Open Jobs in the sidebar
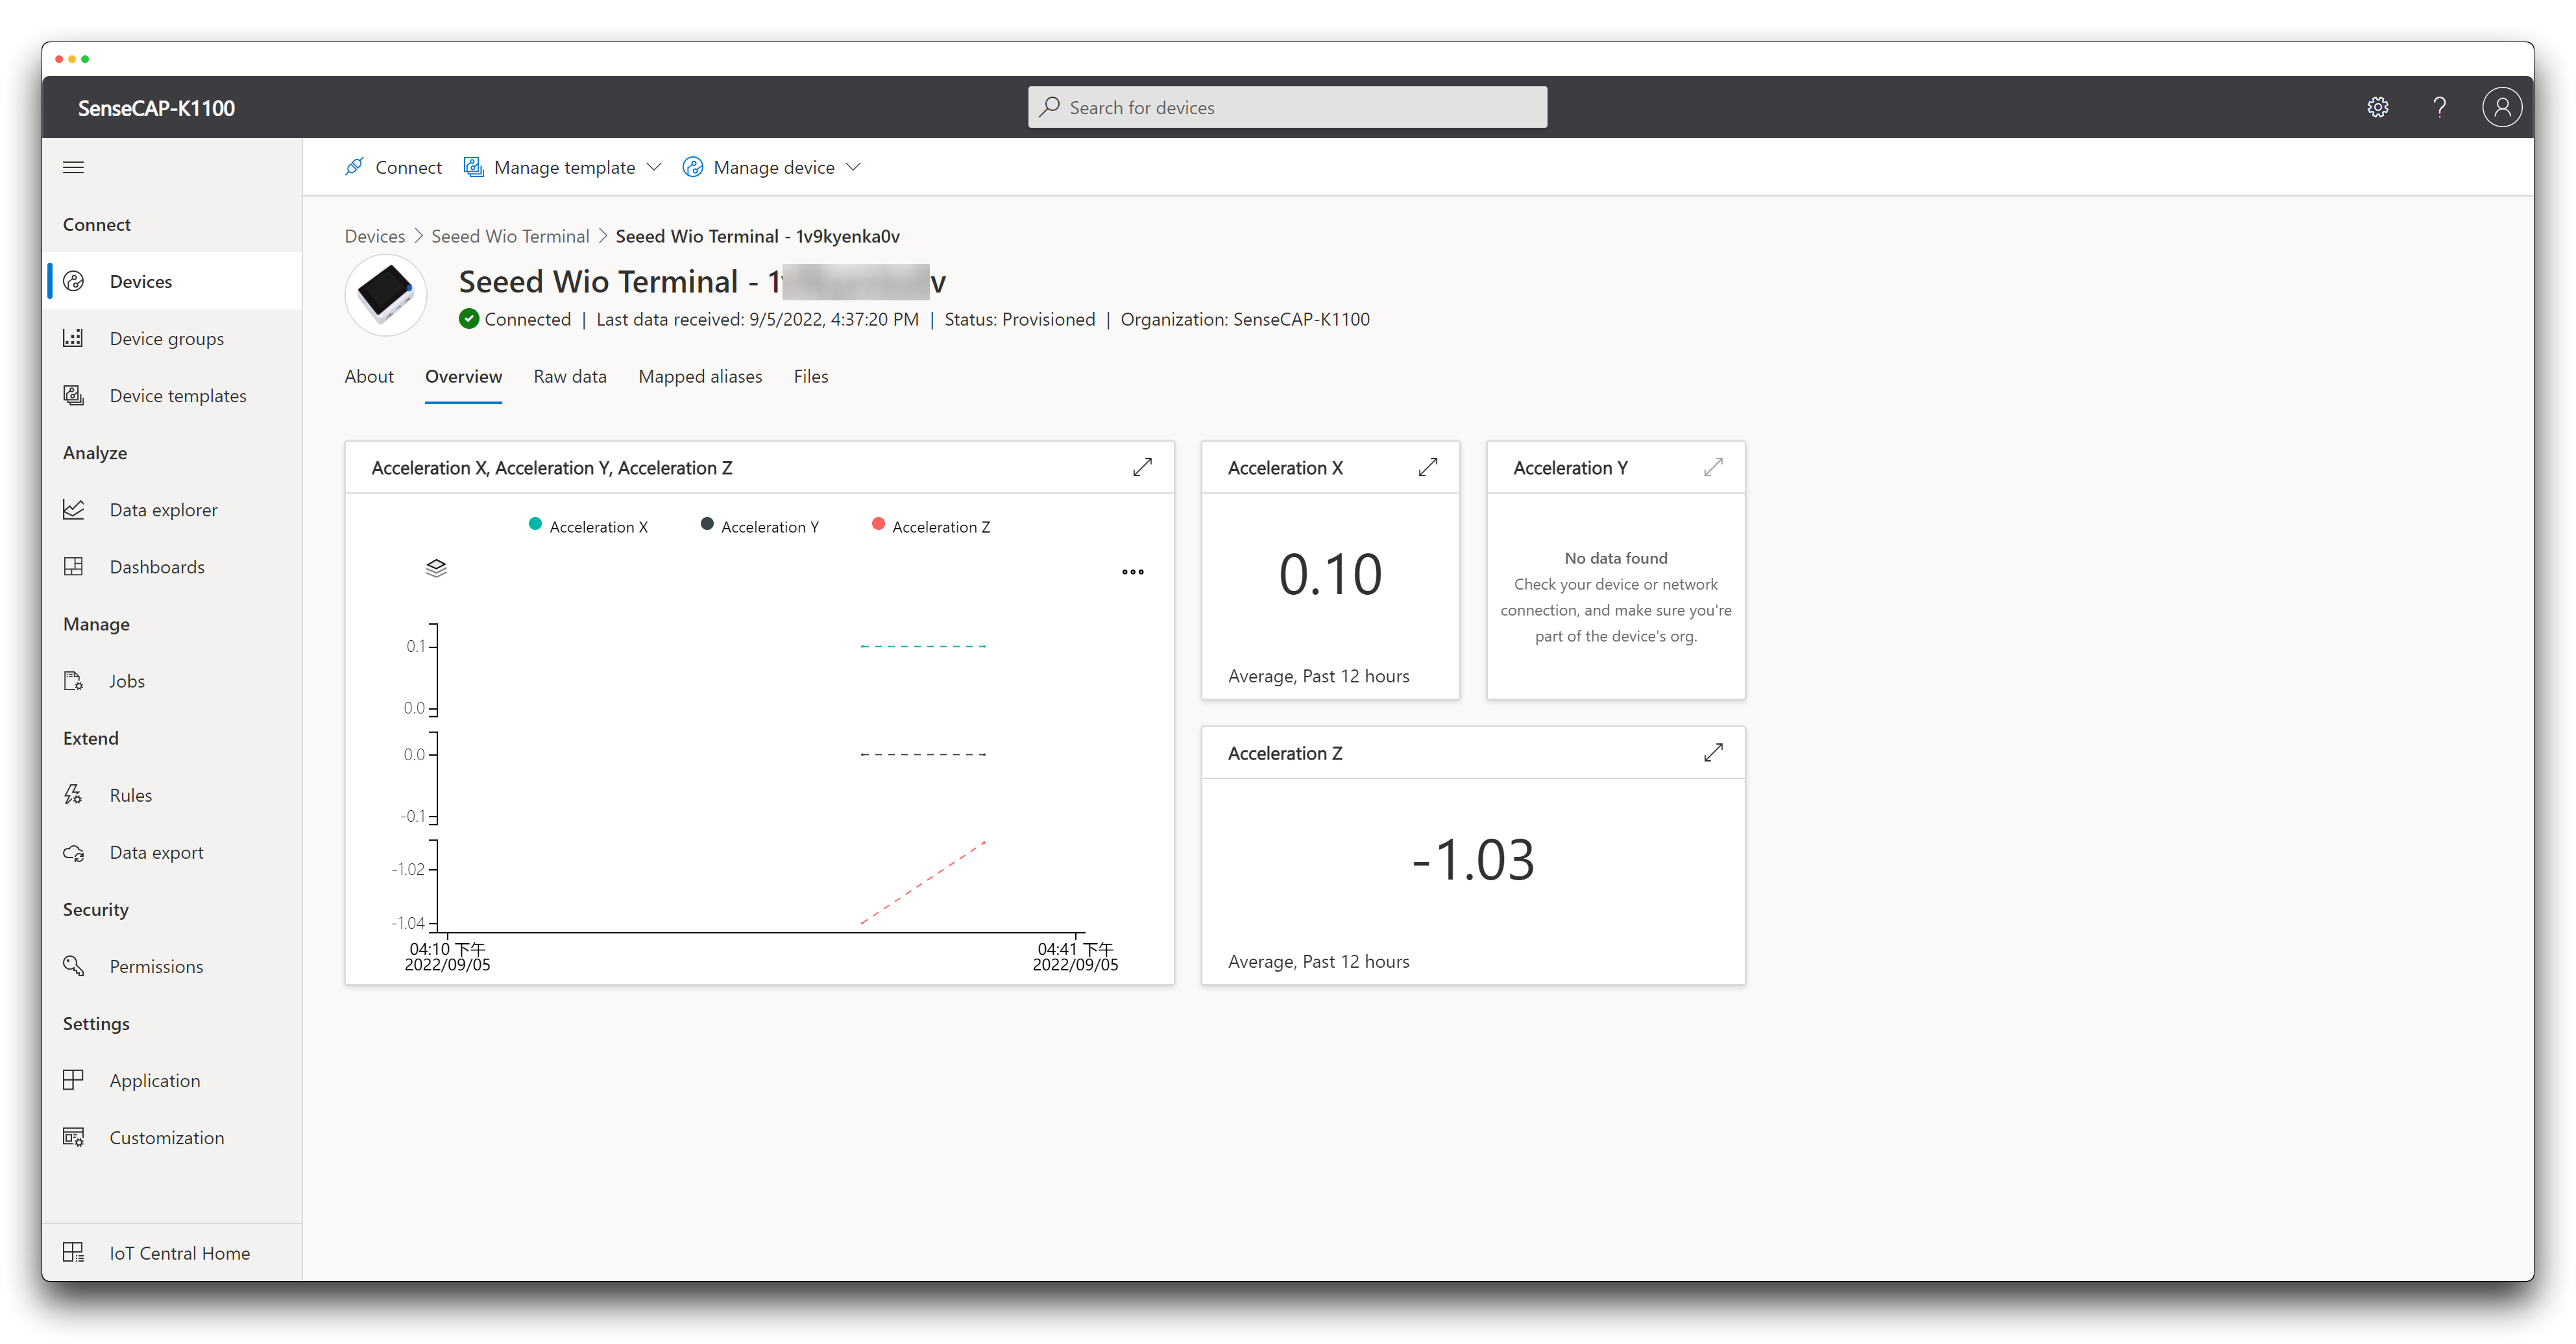 click(x=173, y=680)
